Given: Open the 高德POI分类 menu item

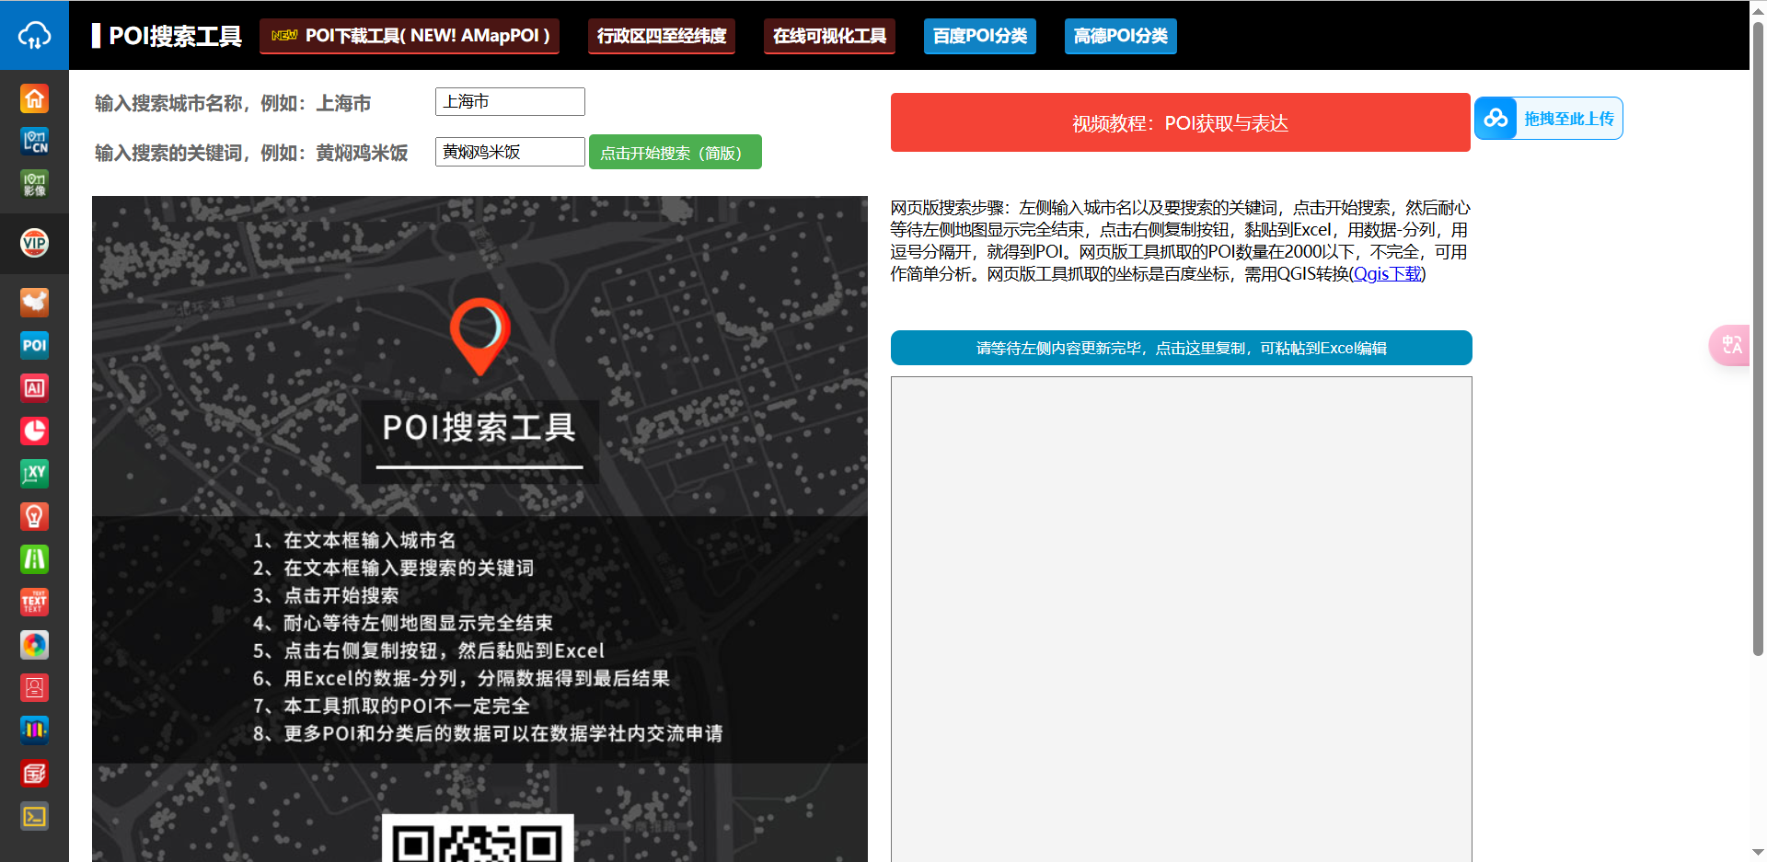Looking at the screenshot, I should coord(1120,36).
